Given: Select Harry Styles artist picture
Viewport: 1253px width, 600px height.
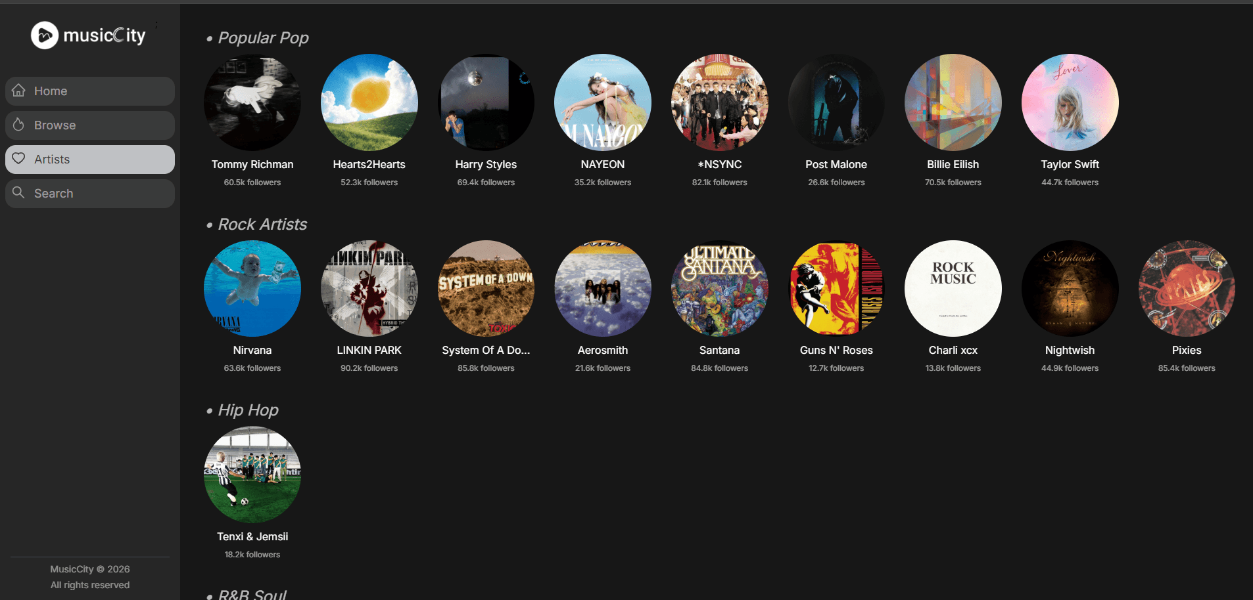Looking at the screenshot, I should 486,102.
